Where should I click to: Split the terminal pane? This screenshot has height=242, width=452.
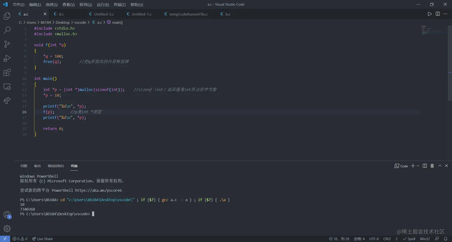[425, 166]
